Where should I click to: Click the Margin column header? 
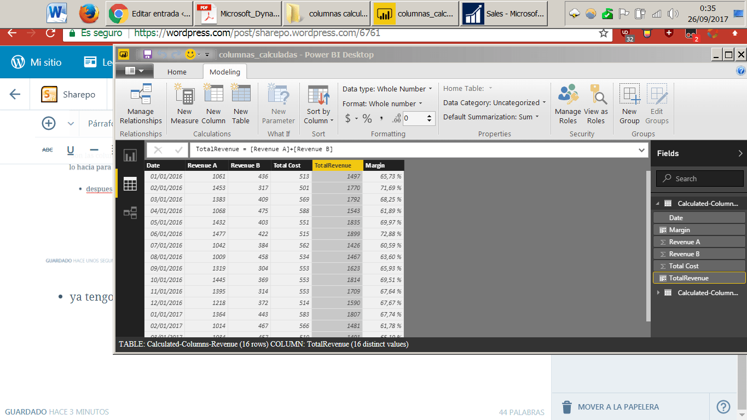click(x=384, y=165)
